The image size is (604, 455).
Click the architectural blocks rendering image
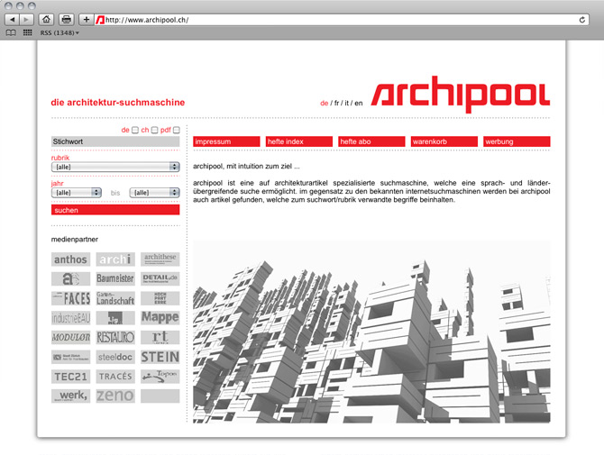coord(371,332)
